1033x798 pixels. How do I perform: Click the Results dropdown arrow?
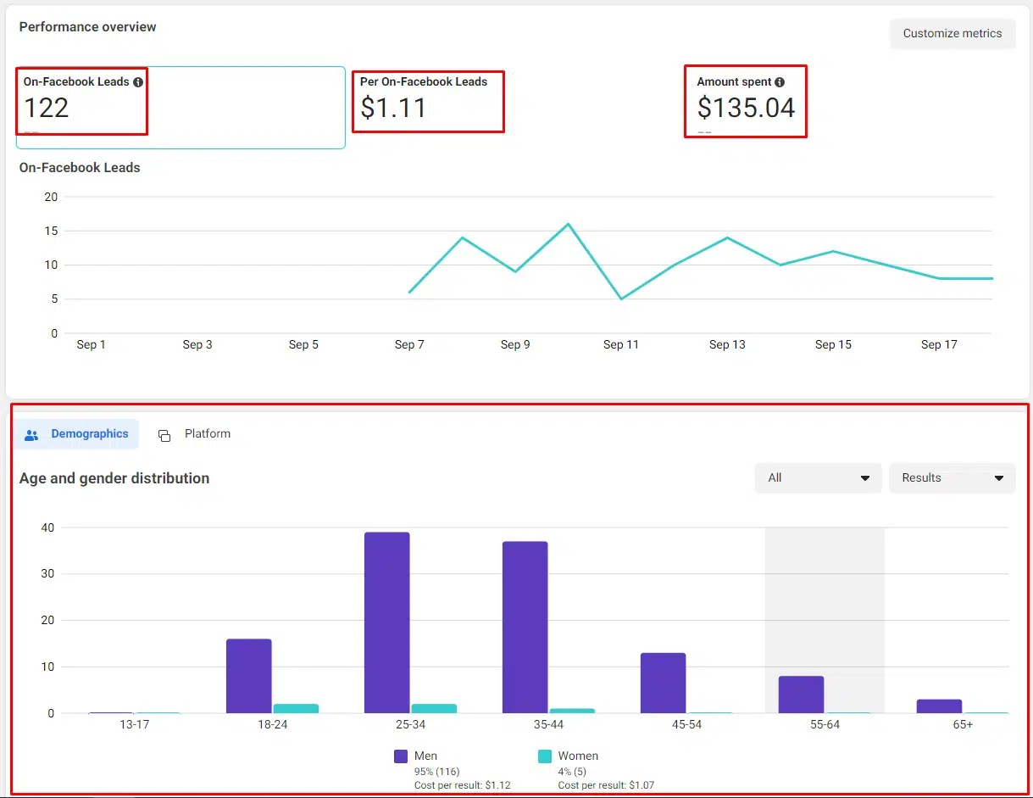tap(998, 478)
